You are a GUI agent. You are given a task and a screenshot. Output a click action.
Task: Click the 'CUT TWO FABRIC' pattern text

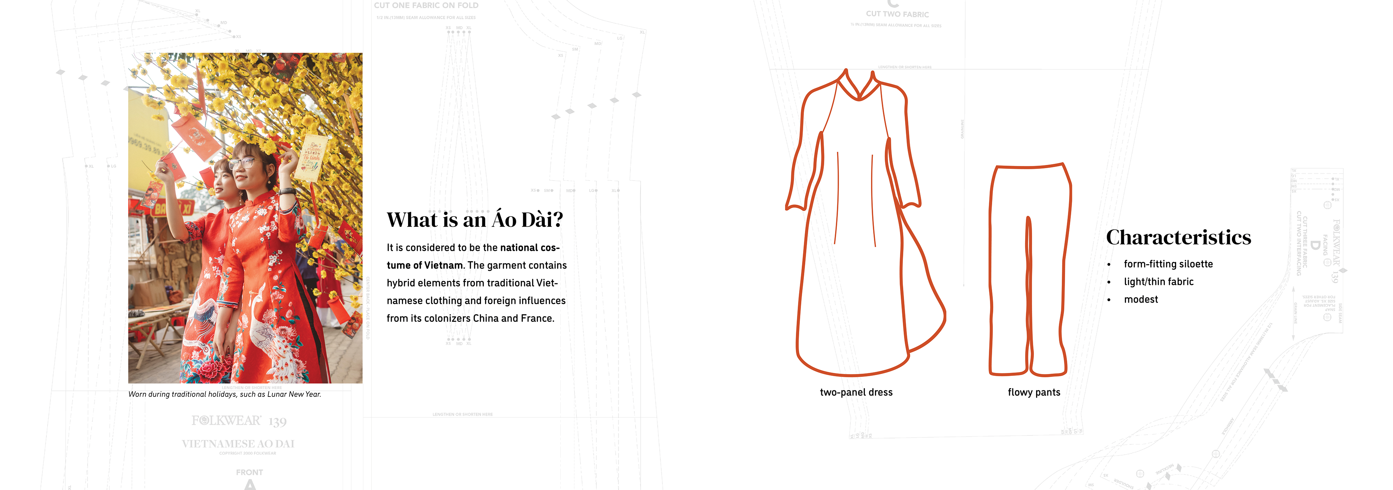click(x=897, y=14)
